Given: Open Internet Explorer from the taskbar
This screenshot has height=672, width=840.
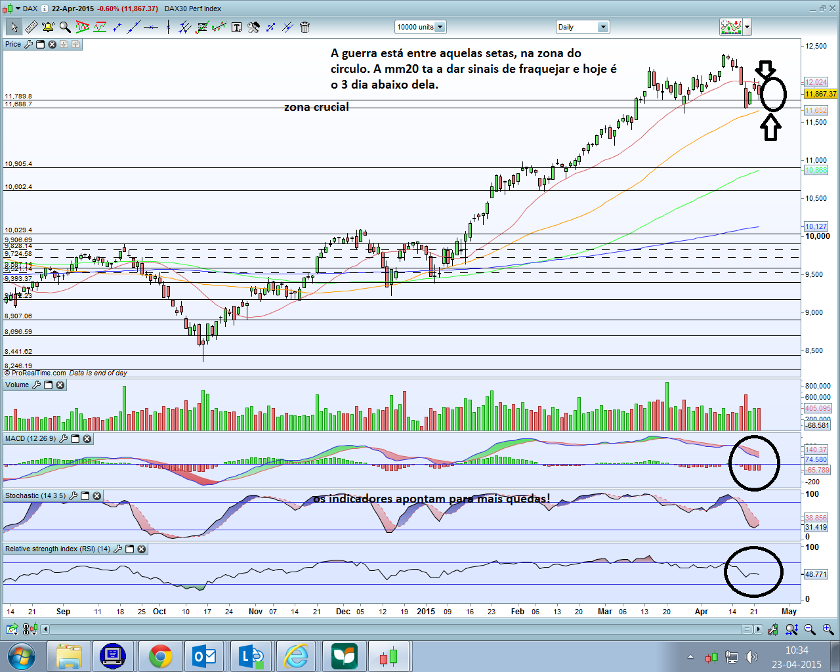Looking at the screenshot, I should 297,656.
